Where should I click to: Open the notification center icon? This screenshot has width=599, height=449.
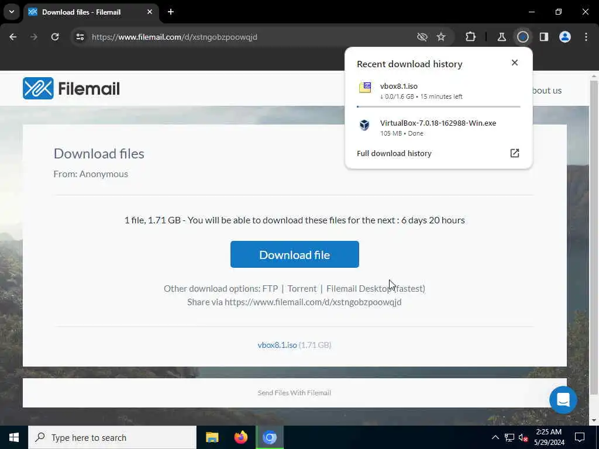pyautogui.click(x=580, y=437)
